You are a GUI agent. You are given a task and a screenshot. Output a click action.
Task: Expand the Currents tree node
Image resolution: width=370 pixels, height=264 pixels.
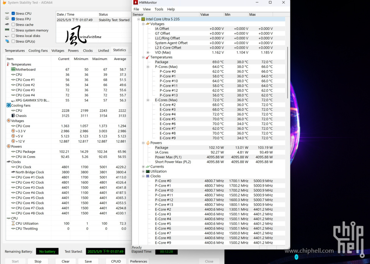[x=143, y=167]
